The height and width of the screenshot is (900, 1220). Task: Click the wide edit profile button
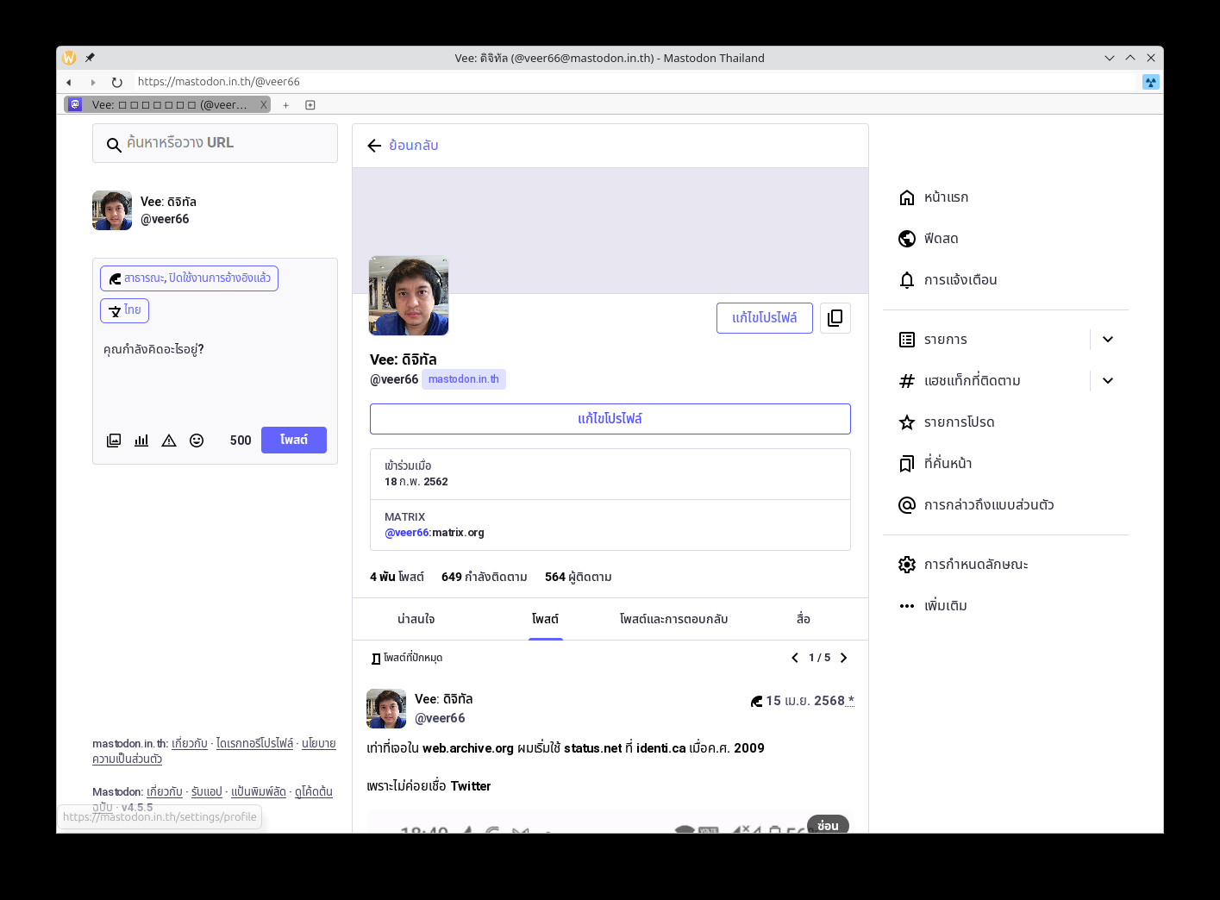[610, 419]
